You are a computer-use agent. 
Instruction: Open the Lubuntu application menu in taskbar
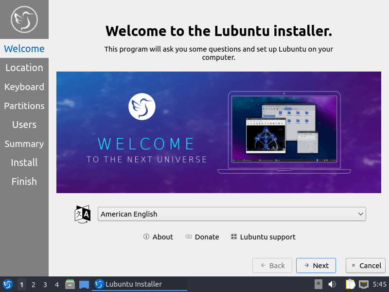coord(7,284)
